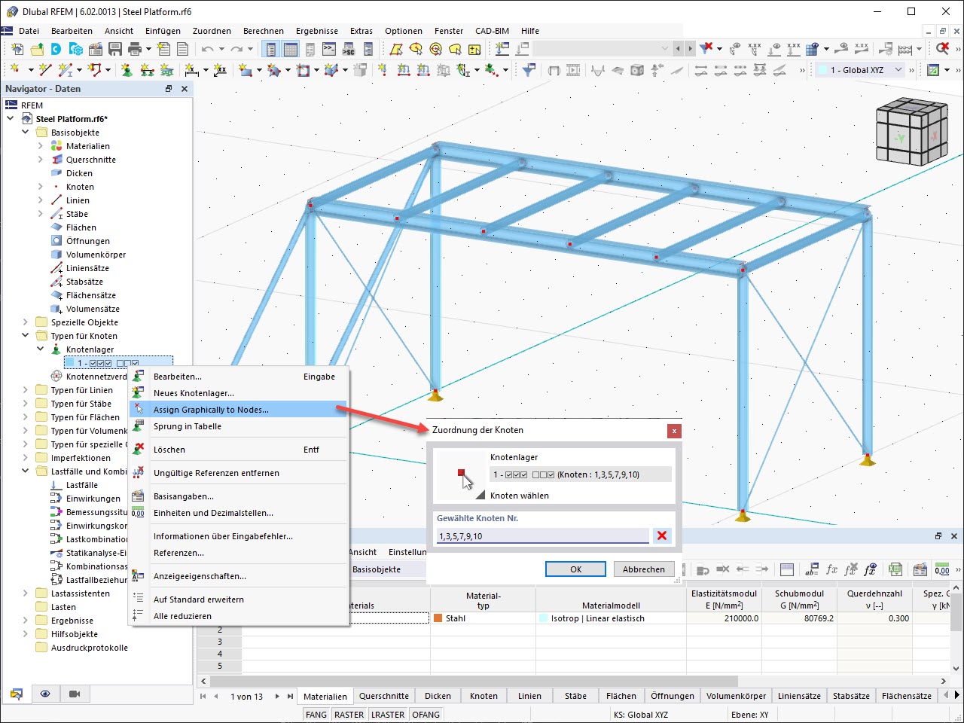The width and height of the screenshot is (964, 723).
Task: Open the Berechnen menu
Action: tap(264, 31)
